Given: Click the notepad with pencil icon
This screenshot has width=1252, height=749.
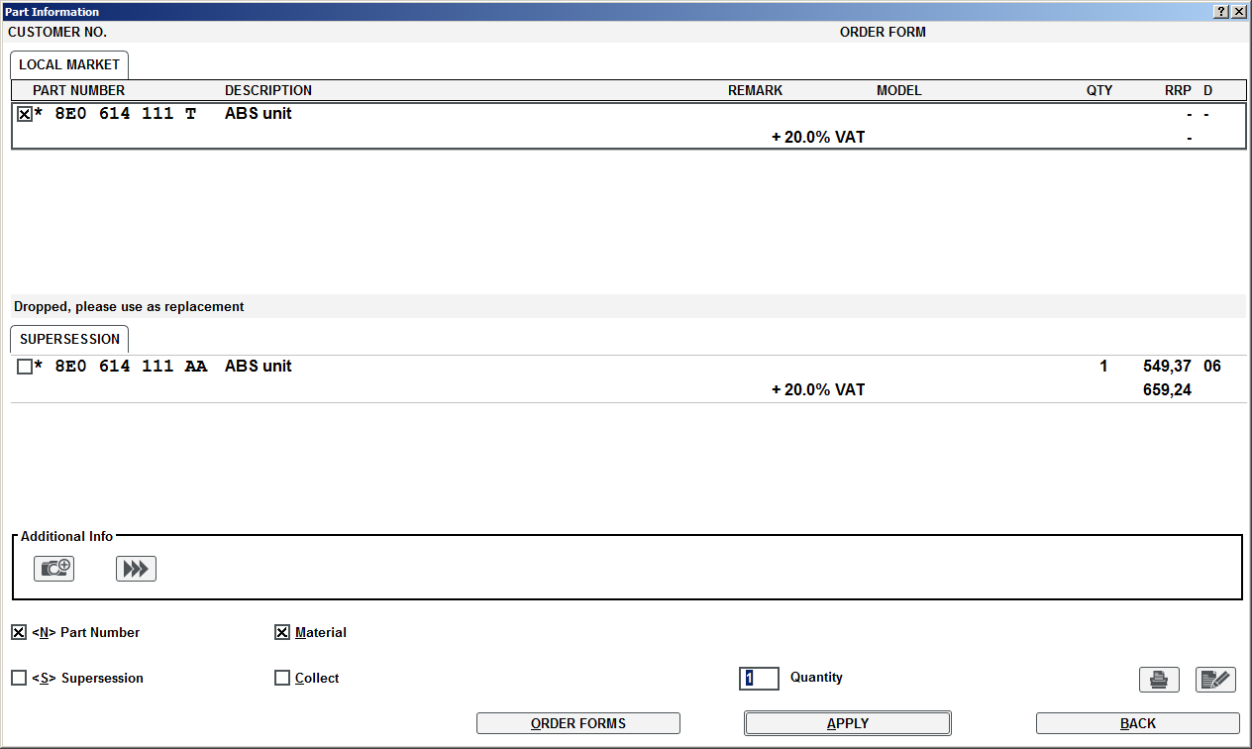Looking at the screenshot, I should [1215, 679].
